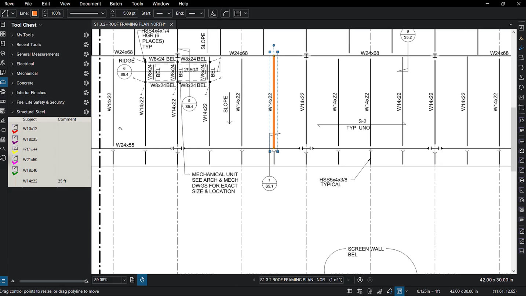Image resolution: width=528 pixels, height=296 pixels.
Task: Select the Text Box tool in right toolbar
Action: [x=521, y=28]
